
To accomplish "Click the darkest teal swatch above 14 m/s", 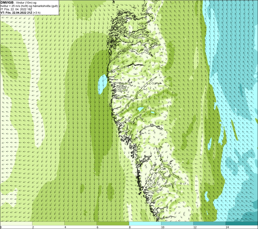I will (x=242, y=224).
